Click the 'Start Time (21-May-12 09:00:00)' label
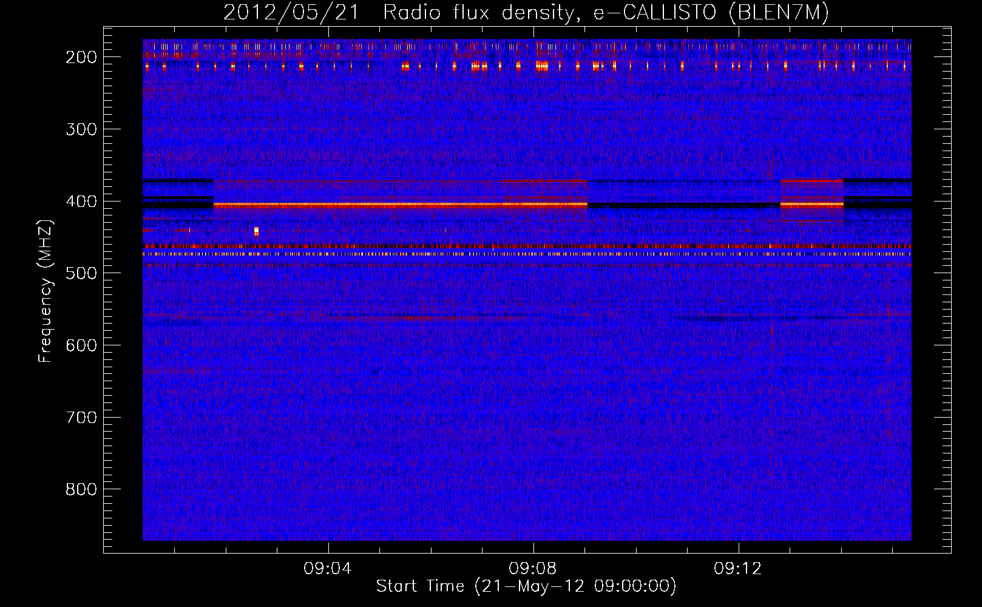Image resolution: width=982 pixels, height=607 pixels. [x=526, y=586]
